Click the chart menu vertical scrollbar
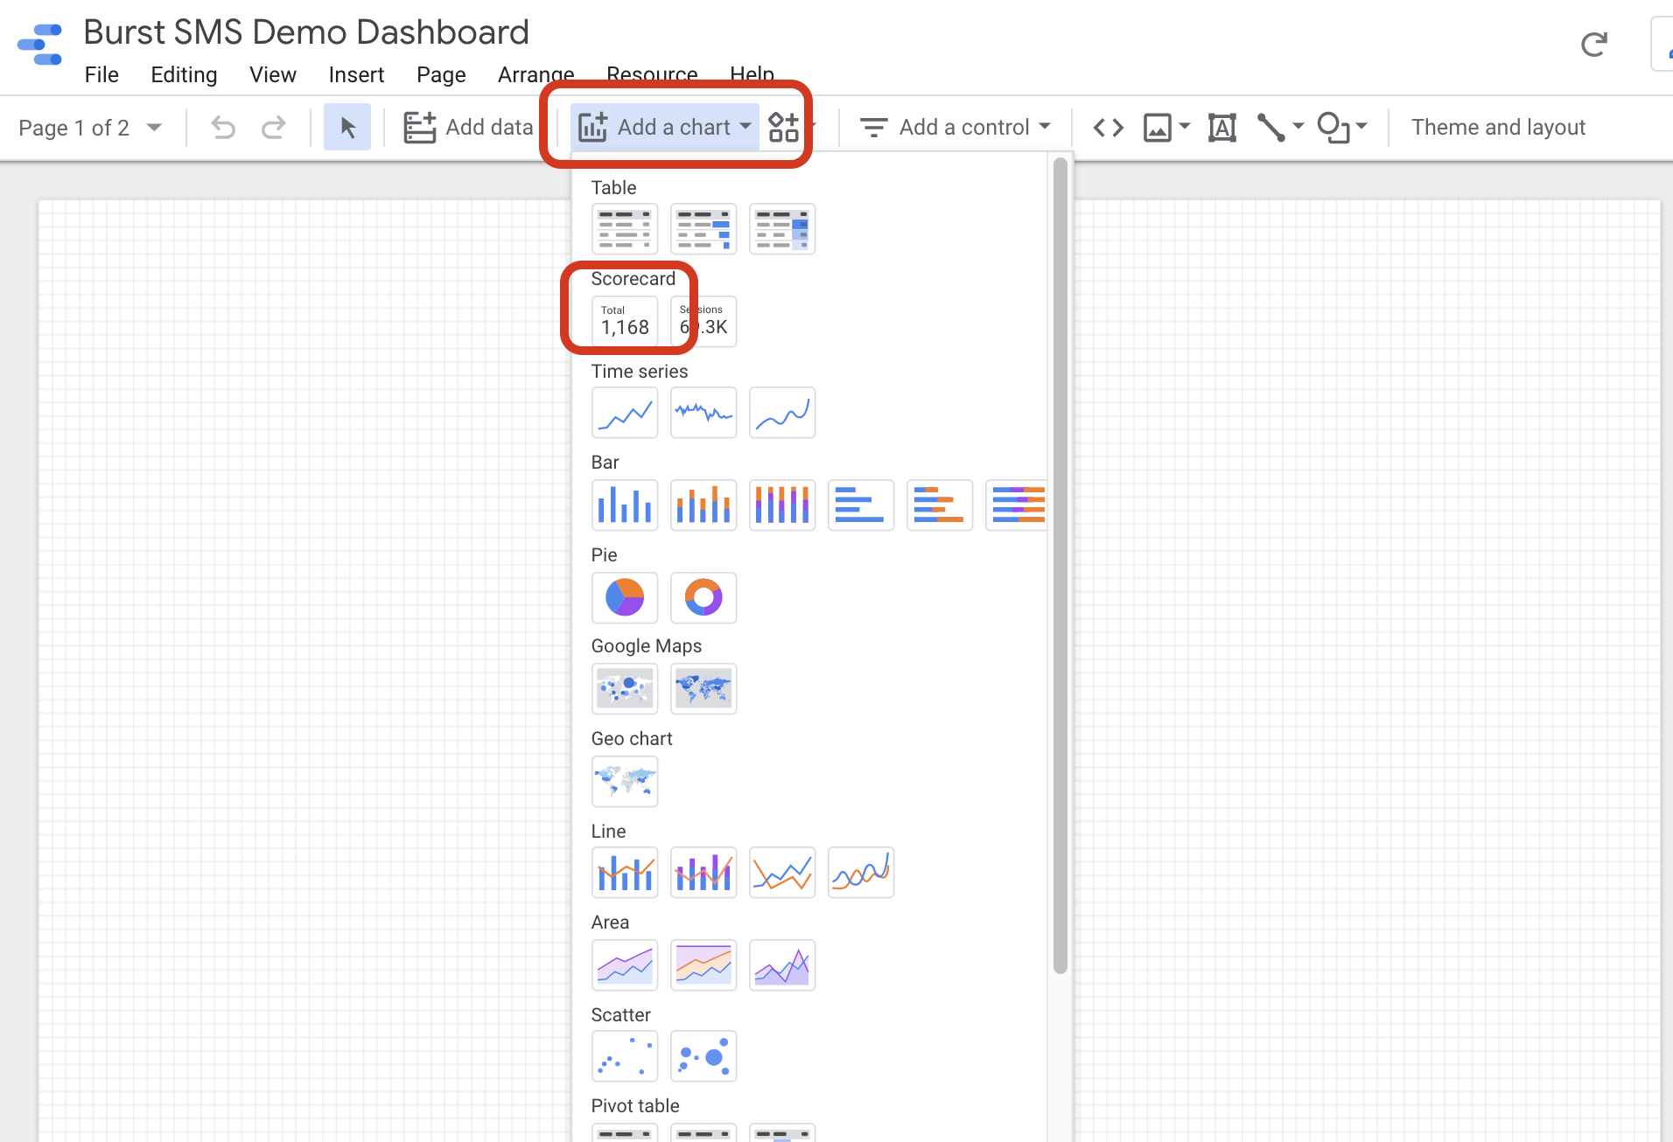The height and width of the screenshot is (1142, 1673). pyautogui.click(x=1060, y=565)
